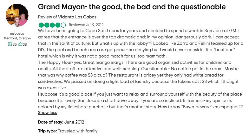Viewport: 249px width, 134px height.
Task: Open the Vidanta Los Cabos hotel link
Action: pos(77,17)
